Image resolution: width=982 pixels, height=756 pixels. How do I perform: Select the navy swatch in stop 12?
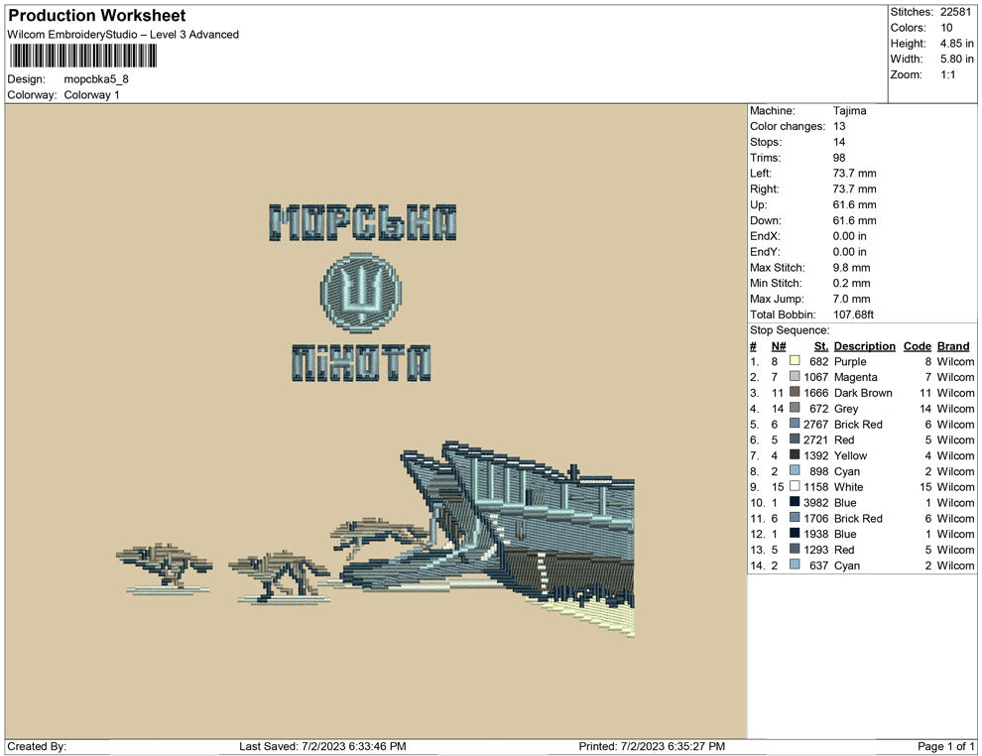[x=795, y=533]
